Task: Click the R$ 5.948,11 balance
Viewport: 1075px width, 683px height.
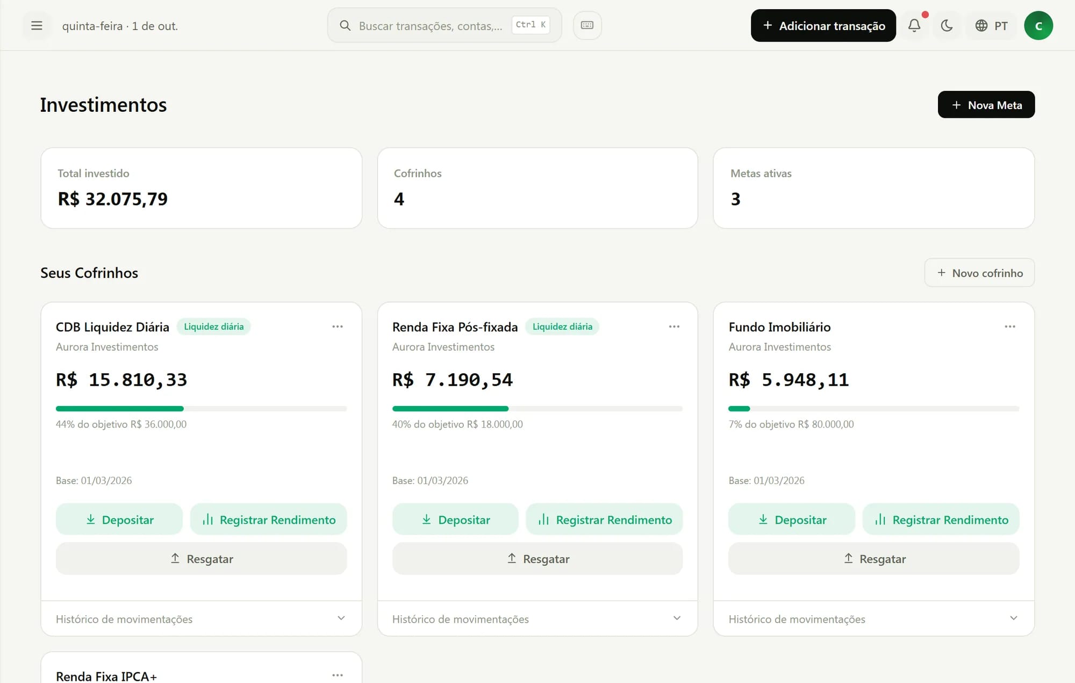Action: click(x=789, y=380)
